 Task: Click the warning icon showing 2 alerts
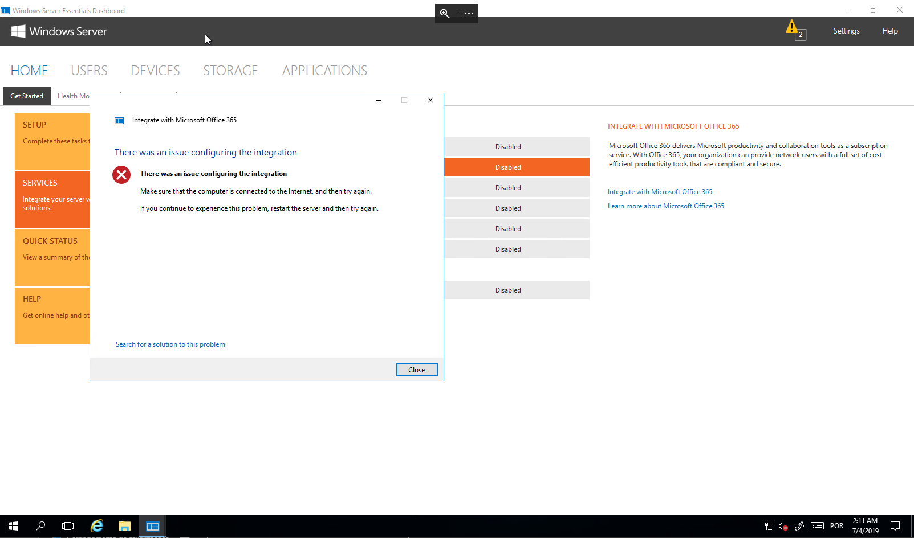(x=793, y=28)
